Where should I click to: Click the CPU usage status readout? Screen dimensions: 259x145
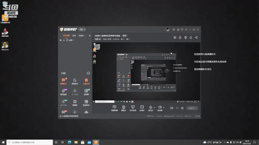point(179,116)
